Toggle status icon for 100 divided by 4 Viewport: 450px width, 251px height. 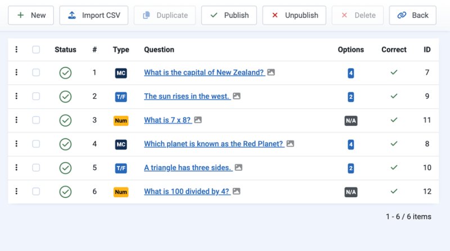(65, 192)
